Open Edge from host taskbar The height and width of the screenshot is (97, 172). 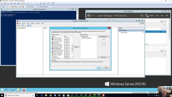click(x=42, y=95)
